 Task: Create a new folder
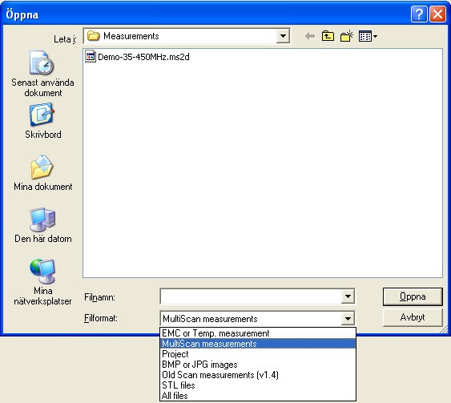(346, 36)
